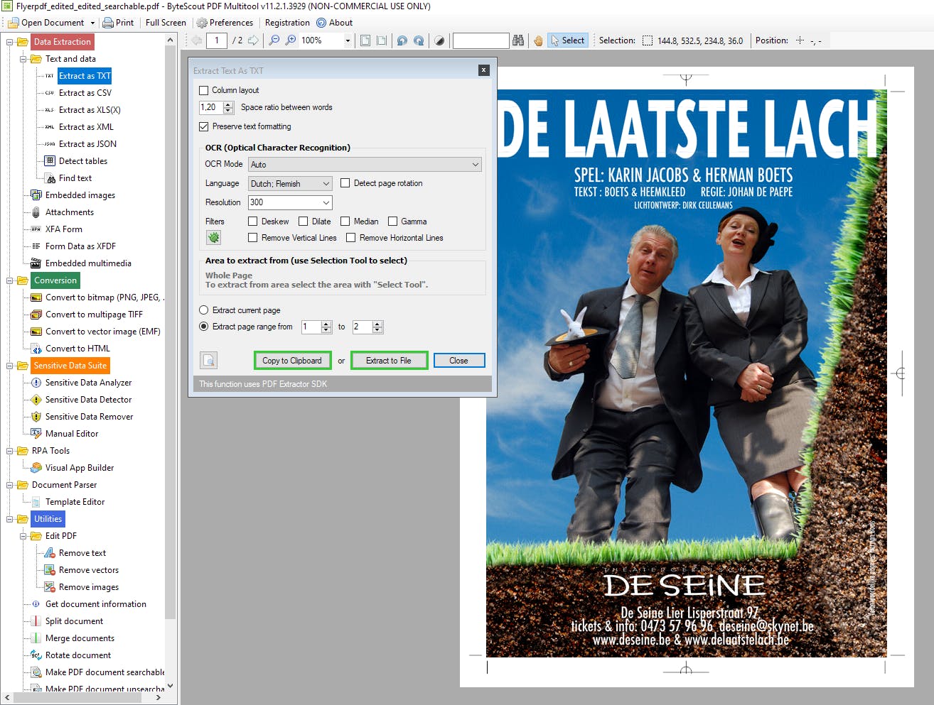
Task: Rotate page counterclockwise icon in toolbar
Action: coord(402,40)
